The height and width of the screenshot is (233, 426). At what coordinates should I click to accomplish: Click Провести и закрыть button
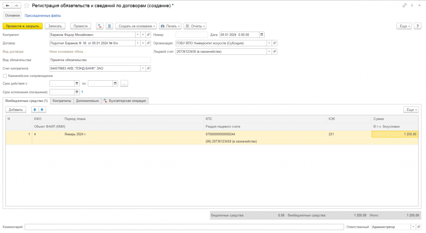(22, 26)
